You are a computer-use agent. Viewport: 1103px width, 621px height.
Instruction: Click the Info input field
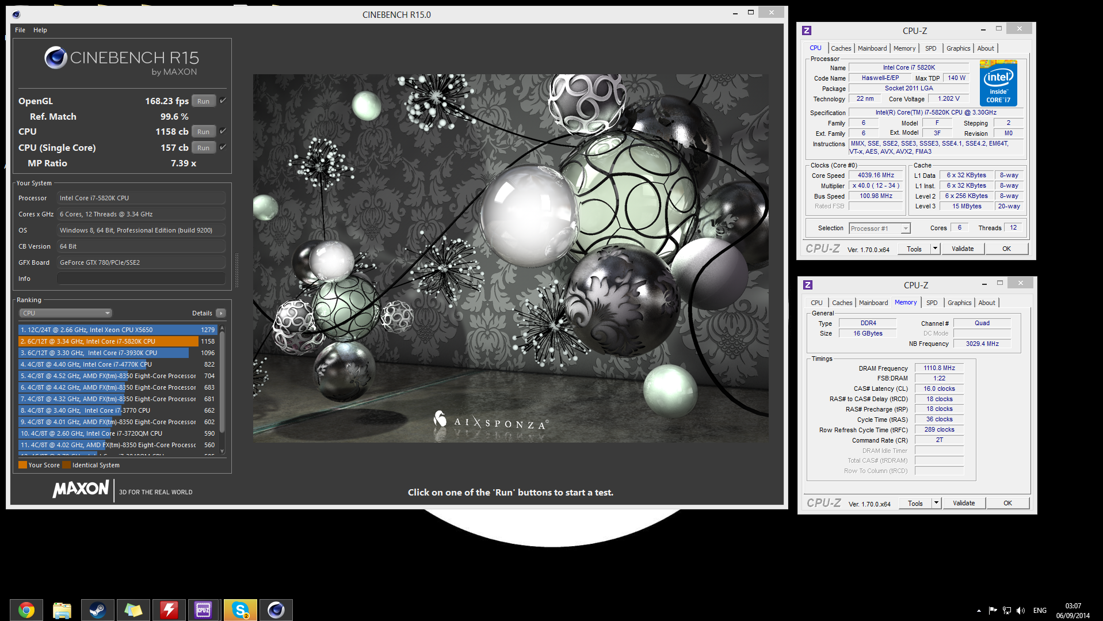pos(141,279)
